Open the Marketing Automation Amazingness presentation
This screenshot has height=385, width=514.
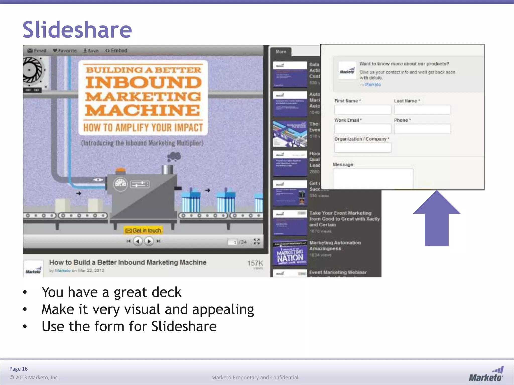335,246
